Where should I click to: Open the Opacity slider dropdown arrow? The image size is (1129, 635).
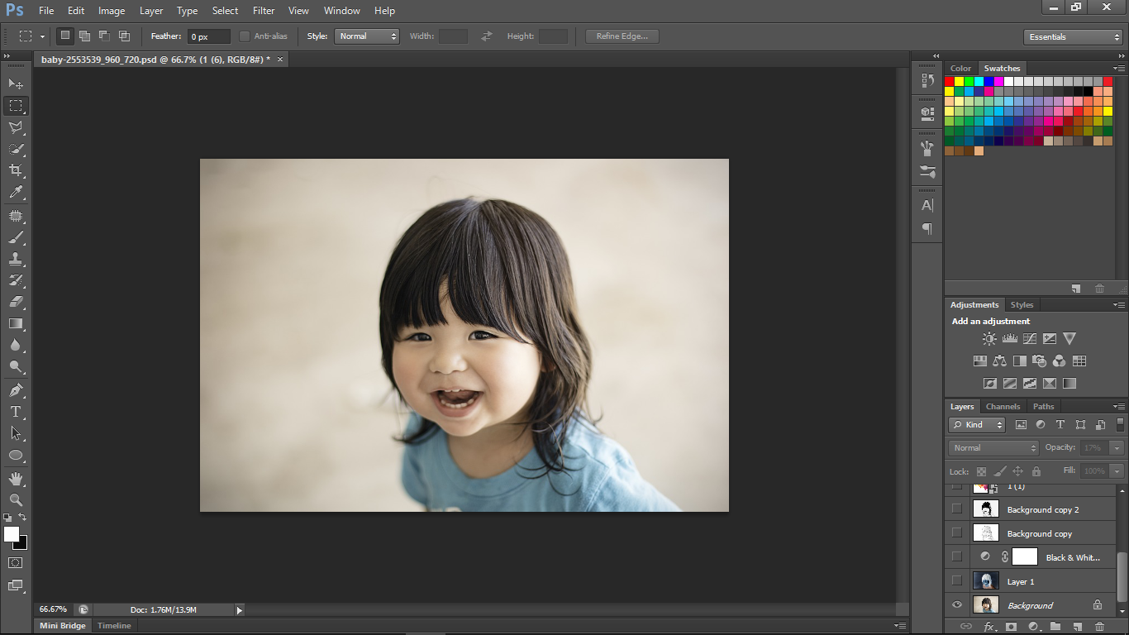1117,447
